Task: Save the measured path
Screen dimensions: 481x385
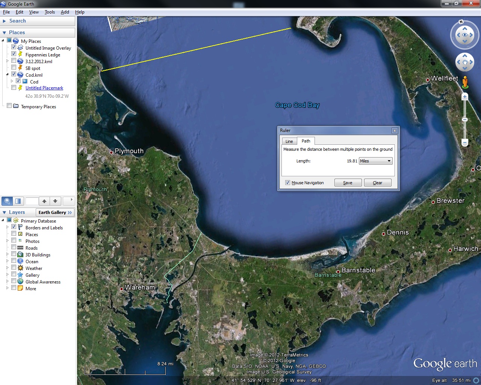Action: pyautogui.click(x=348, y=182)
